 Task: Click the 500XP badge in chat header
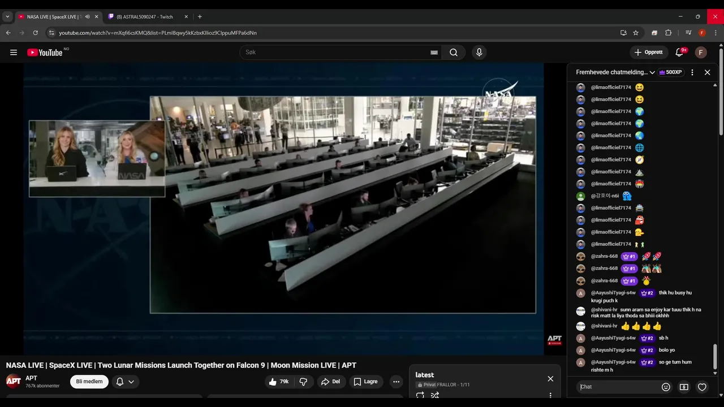670,72
